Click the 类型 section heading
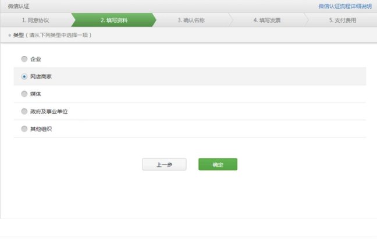Viewport: 377px width, 239px height. (x=18, y=36)
